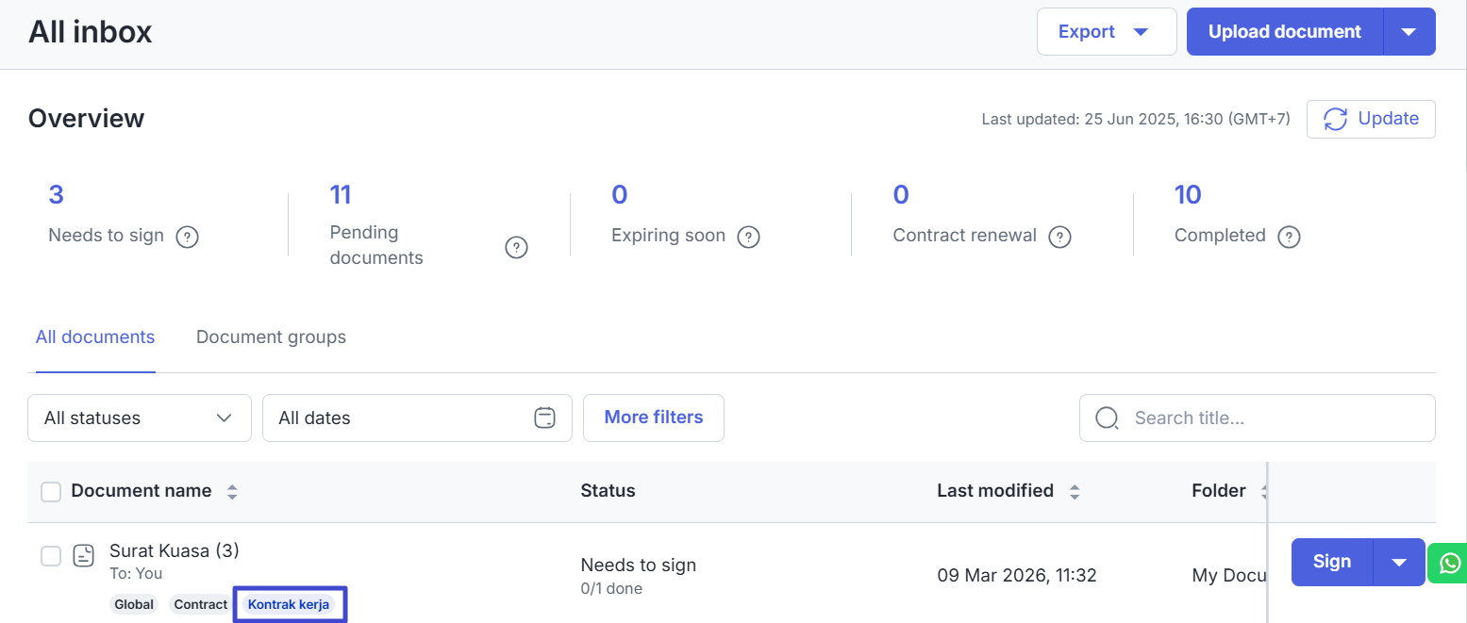
Task: Click the Surat Kuasa document file icon
Action: pos(84,556)
